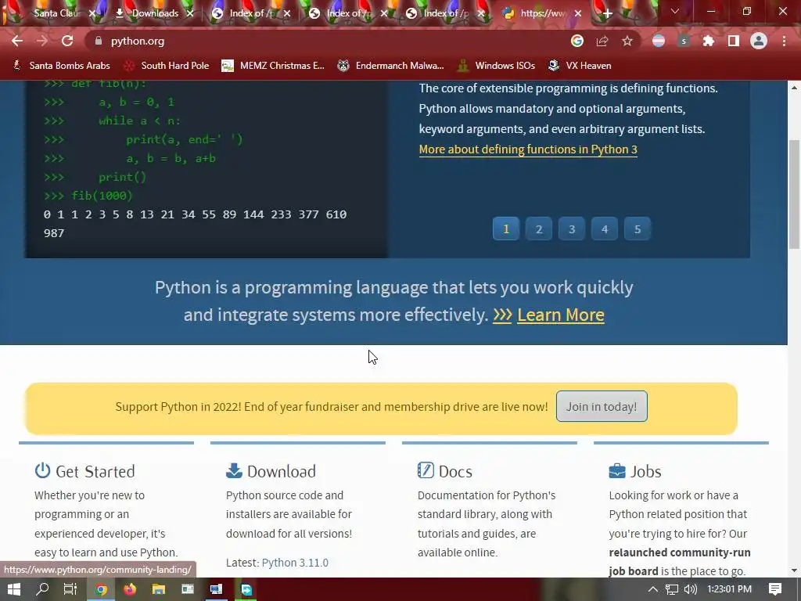Open taskbar search magnifier
The image size is (801, 601).
42,589
